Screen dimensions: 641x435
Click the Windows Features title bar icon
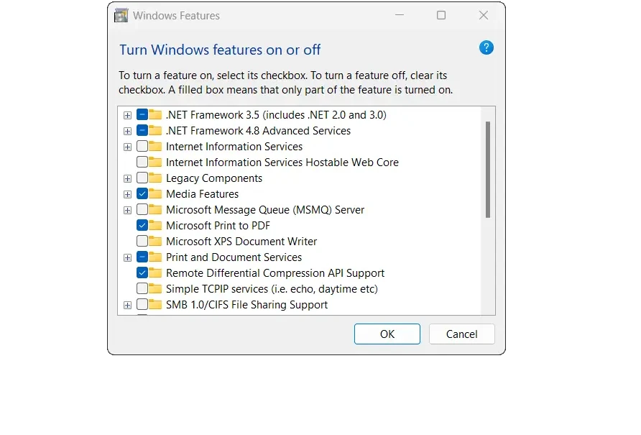pos(121,16)
